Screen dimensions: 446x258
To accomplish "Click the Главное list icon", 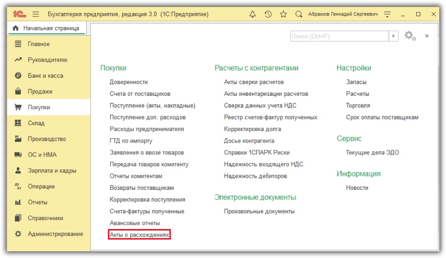I will coord(18,44).
